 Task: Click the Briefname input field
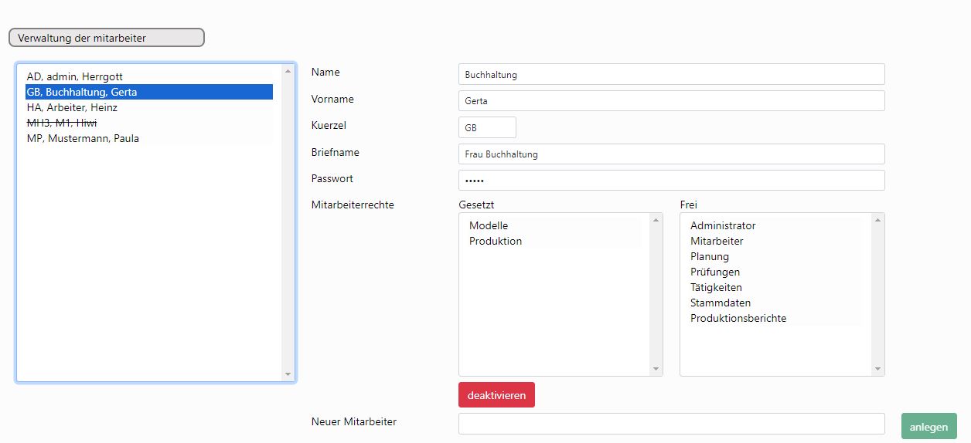click(x=671, y=154)
